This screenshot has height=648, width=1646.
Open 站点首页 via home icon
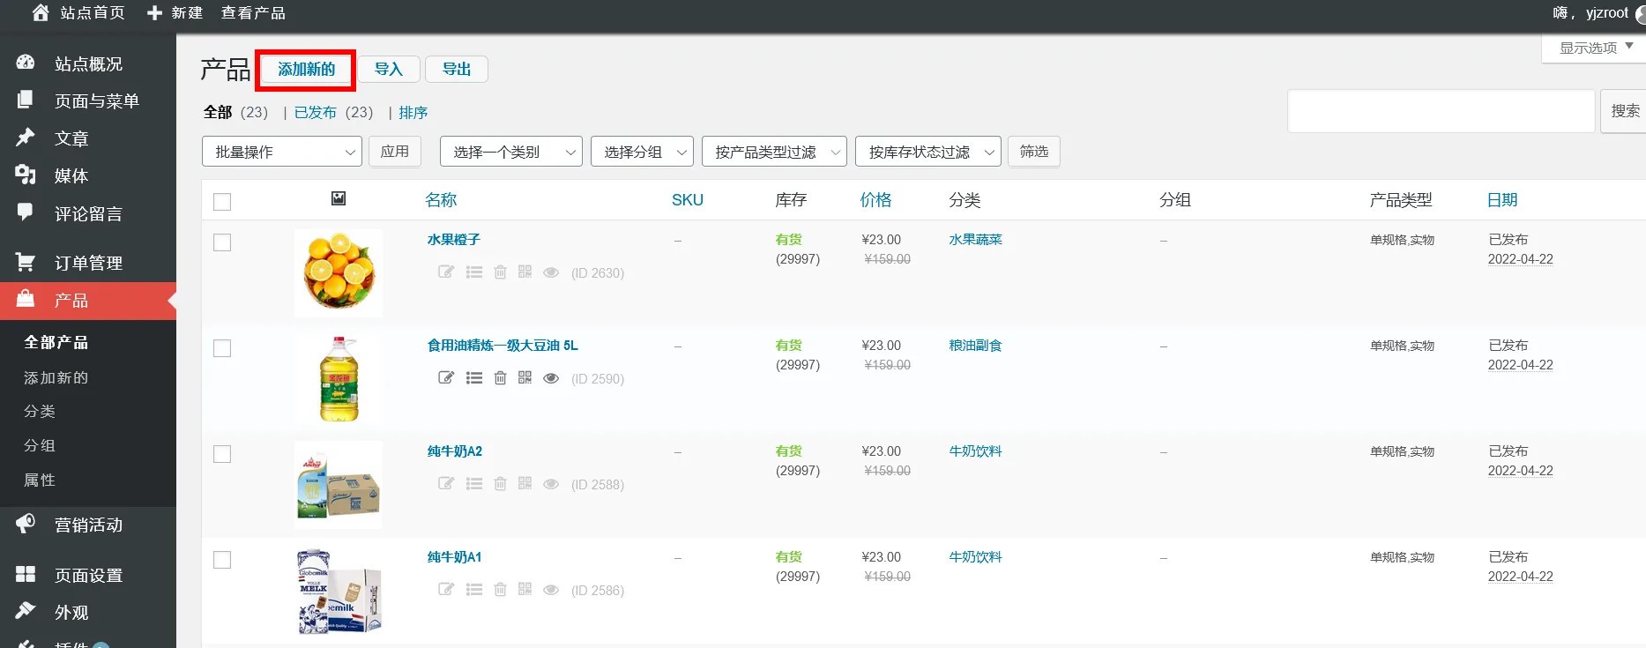(x=41, y=12)
